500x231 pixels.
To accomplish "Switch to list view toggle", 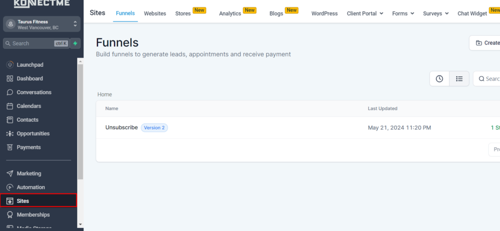I will [x=459, y=78].
